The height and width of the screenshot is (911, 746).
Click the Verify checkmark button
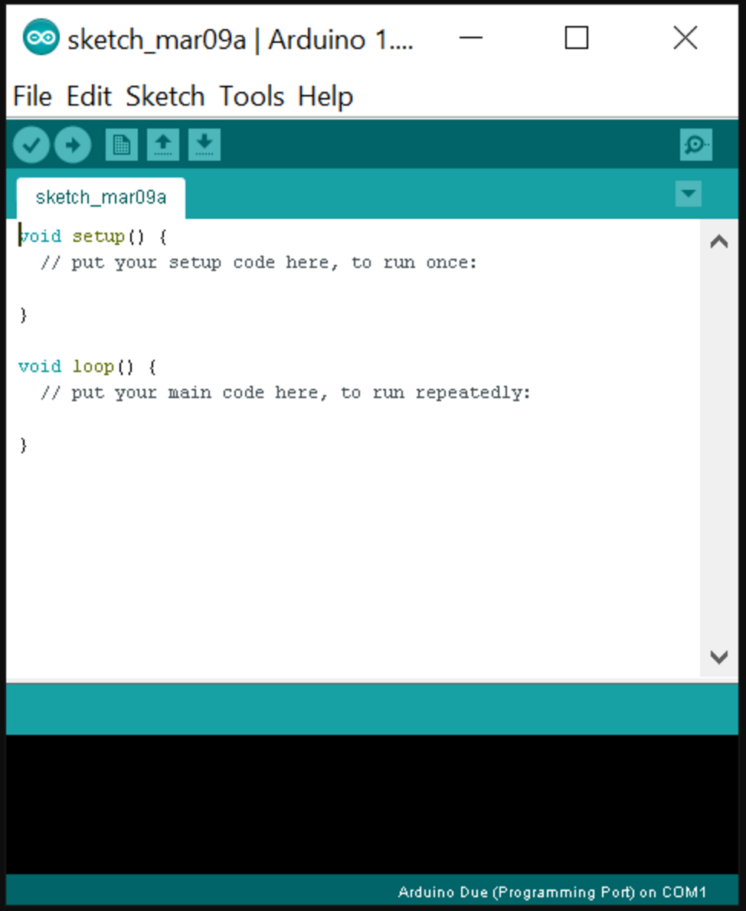[x=31, y=145]
